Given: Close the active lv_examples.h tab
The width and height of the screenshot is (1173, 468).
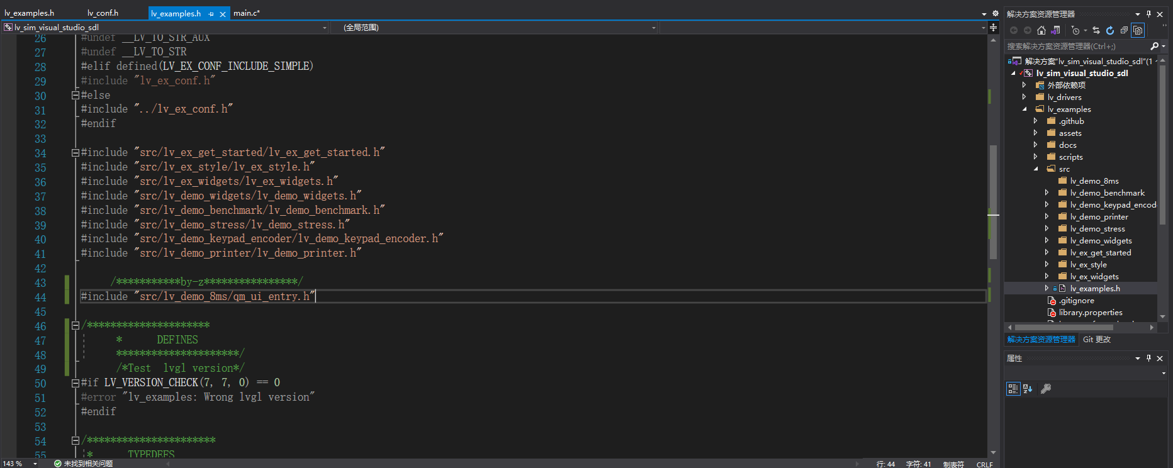Looking at the screenshot, I should [223, 14].
